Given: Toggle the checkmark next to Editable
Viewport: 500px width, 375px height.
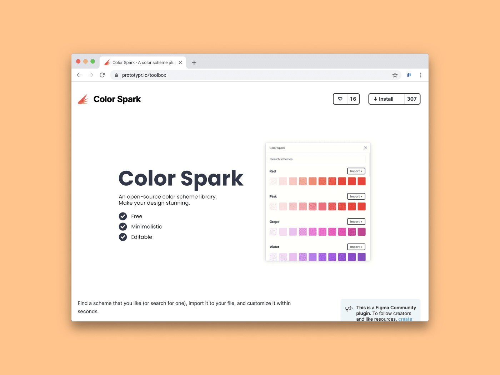Looking at the screenshot, I should click(x=122, y=237).
